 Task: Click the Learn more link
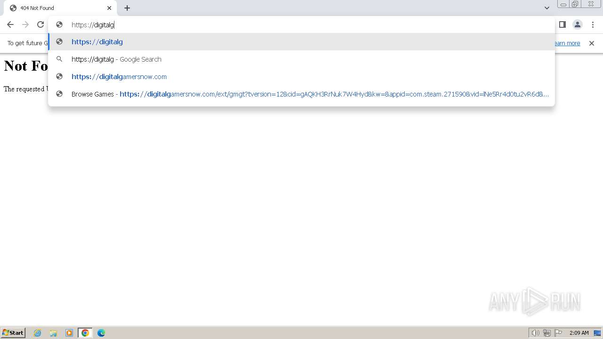click(x=567, y=43)
